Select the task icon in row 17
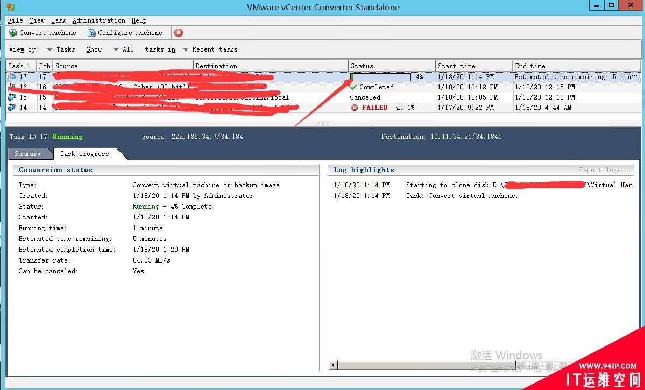Viewport: 645px width, 390px height. point(12,77)
